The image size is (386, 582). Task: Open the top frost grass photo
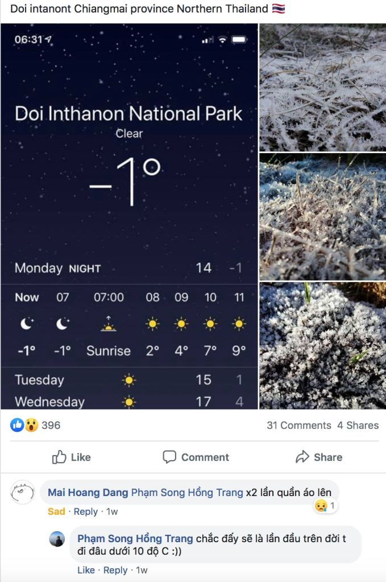tap(322, 87)
